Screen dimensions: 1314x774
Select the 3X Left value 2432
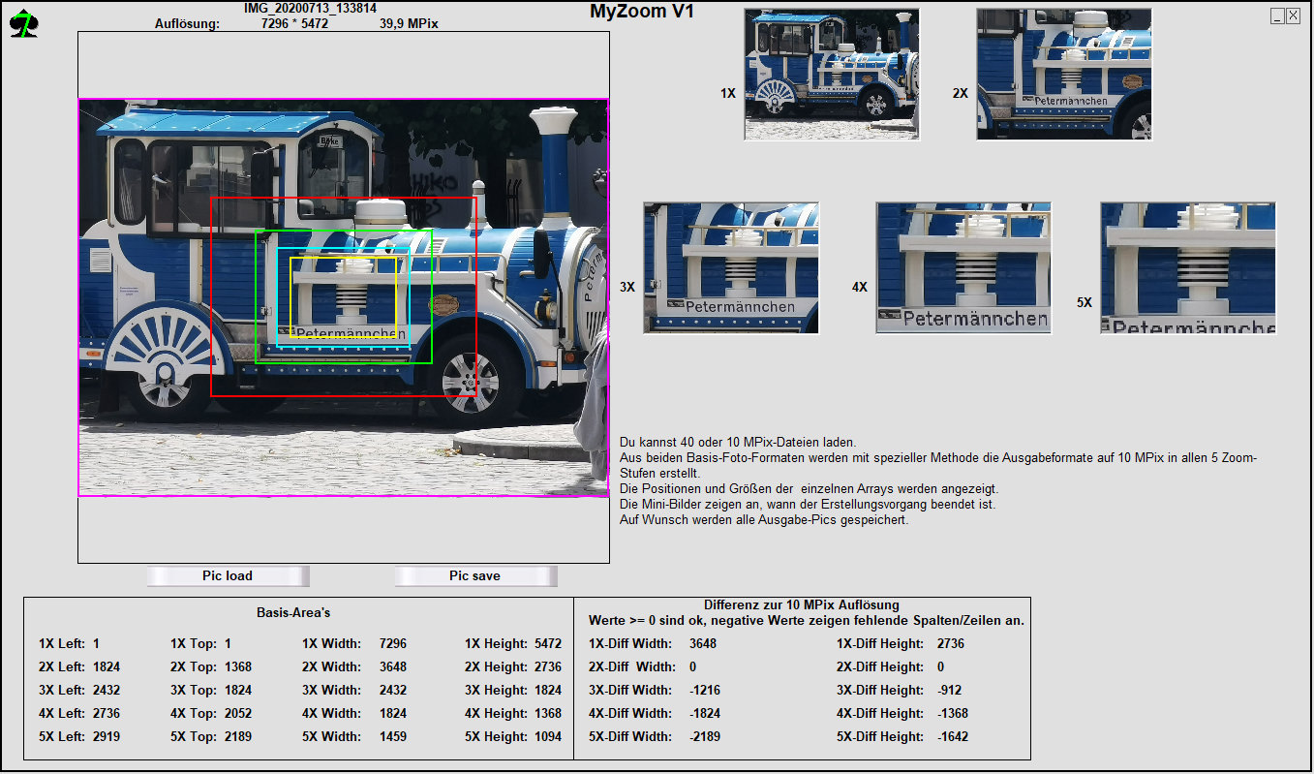107,691
